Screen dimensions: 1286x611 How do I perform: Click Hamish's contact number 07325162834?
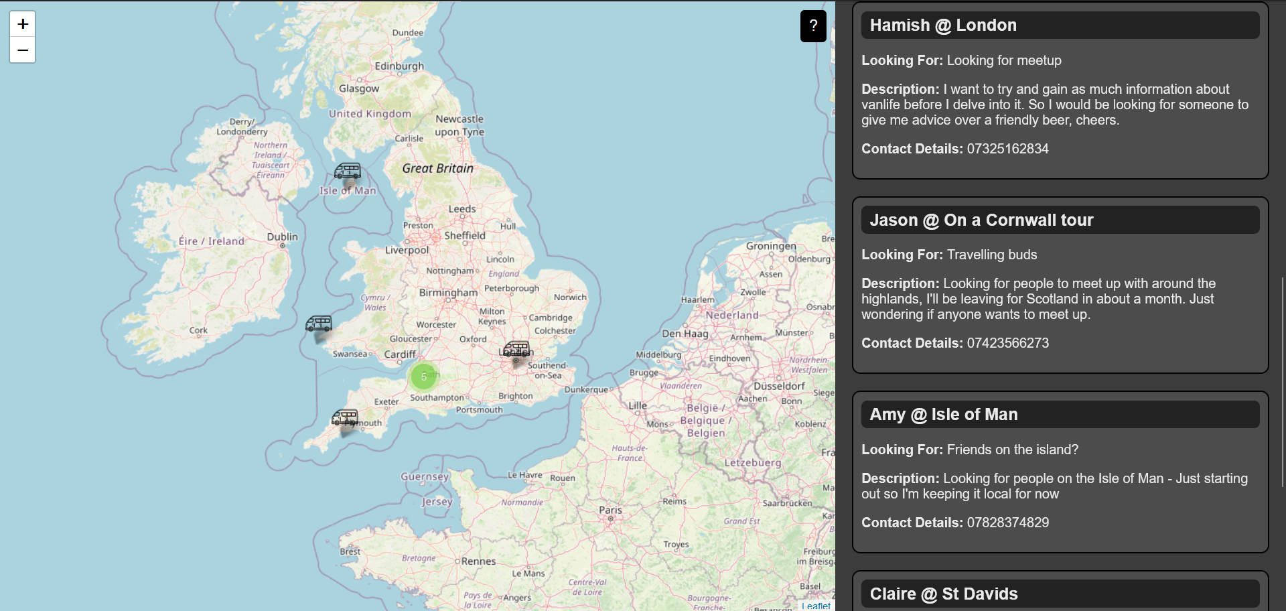[x=1007, y=149]
